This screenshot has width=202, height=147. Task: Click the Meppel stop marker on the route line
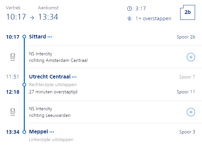click(x=24, y=132)
